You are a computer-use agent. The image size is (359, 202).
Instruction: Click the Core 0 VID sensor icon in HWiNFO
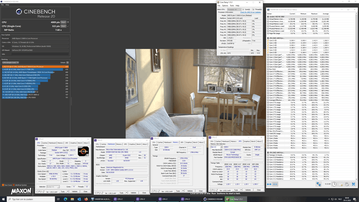tap(268, 40)
